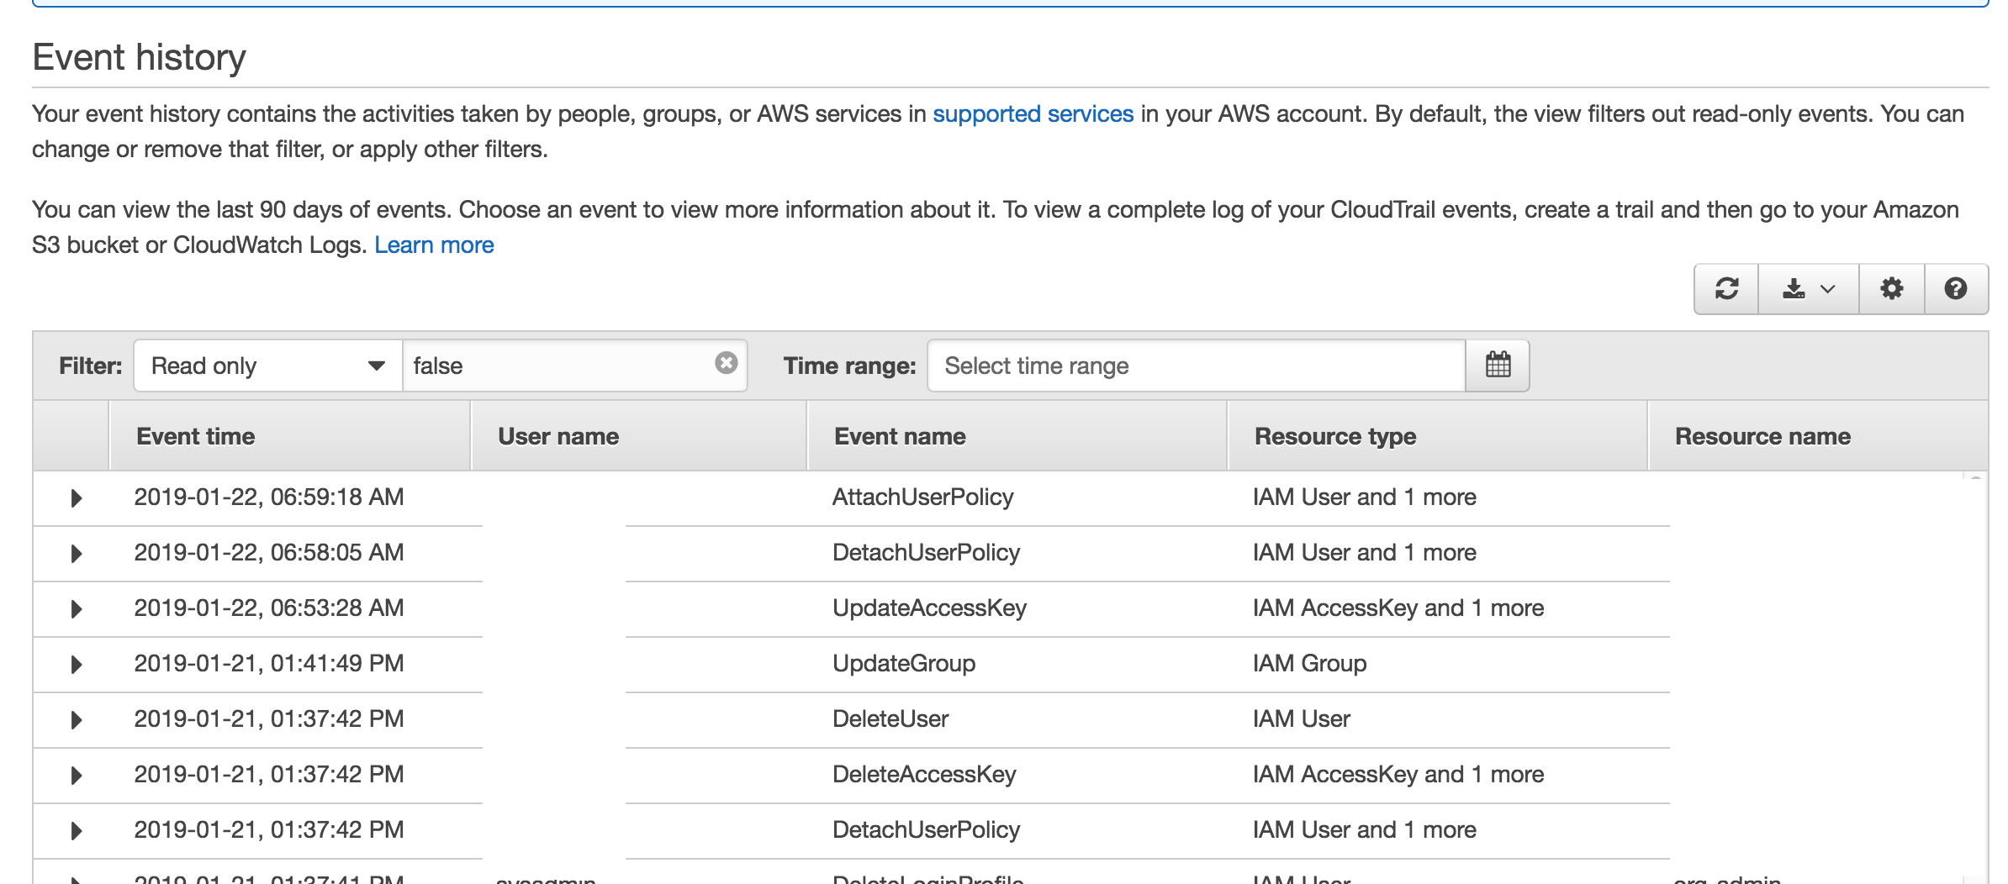Expand the DeleteAccessKey event row
Screen dimensions: 2008x884
pos(77,776)
